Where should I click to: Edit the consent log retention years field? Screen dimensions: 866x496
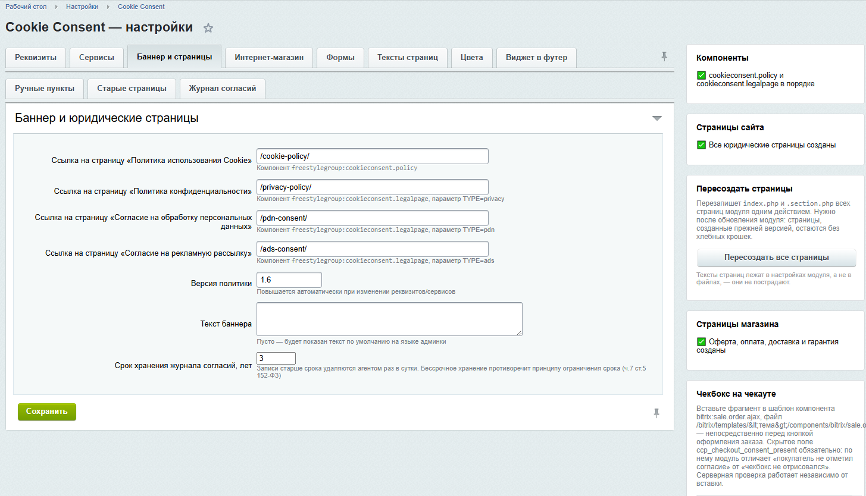pyautogui.click(x=276, y=358)
